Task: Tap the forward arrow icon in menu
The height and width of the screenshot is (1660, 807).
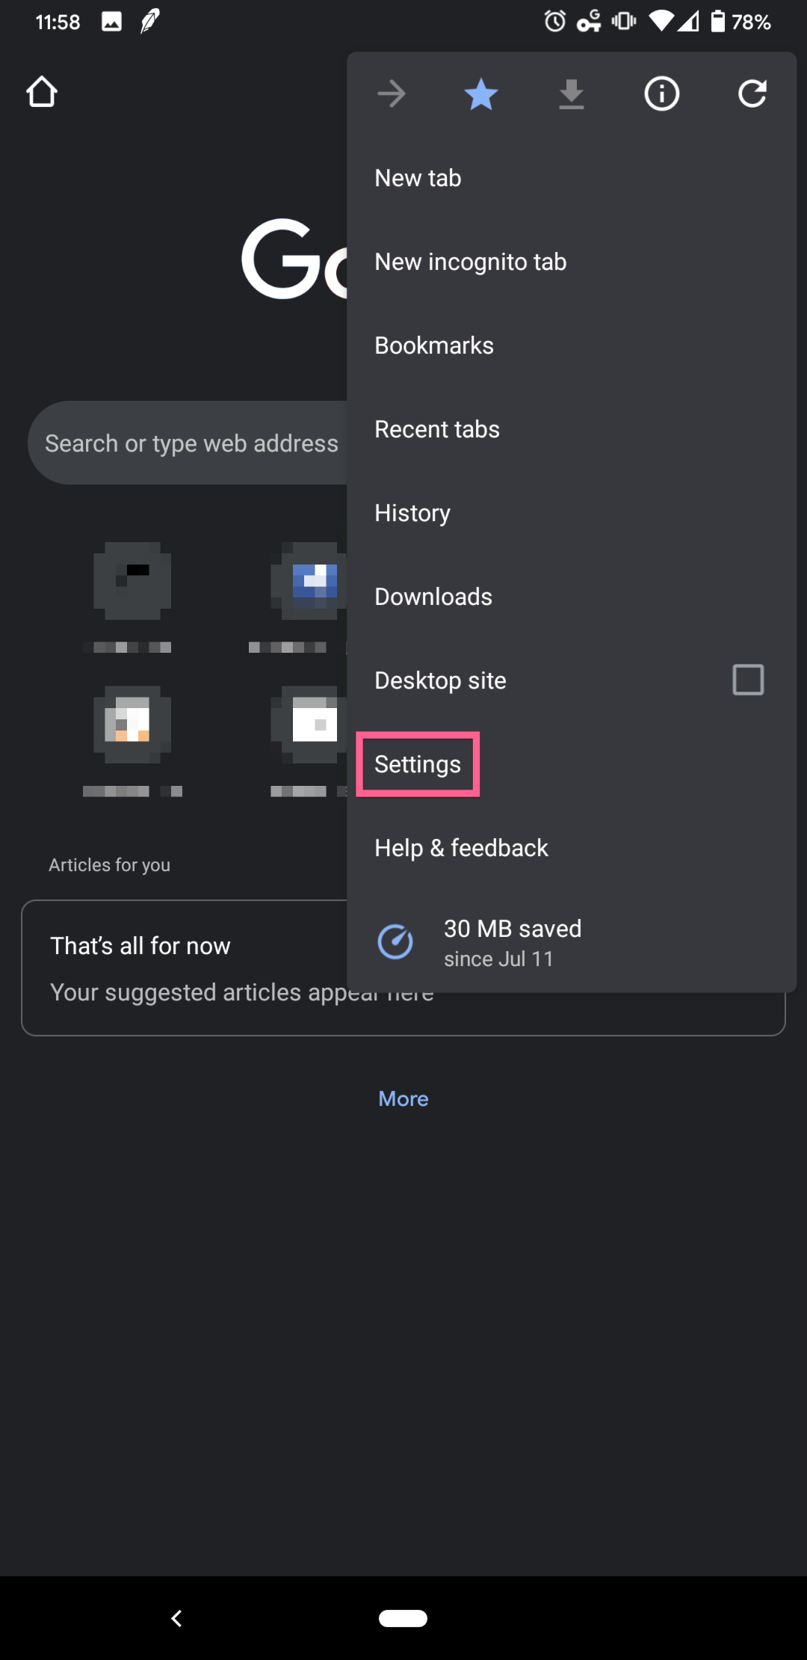Action: (392, 94)
